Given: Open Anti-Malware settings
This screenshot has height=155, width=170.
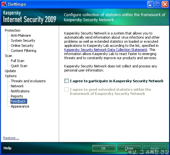Looking at the screenshot, I should click(x=21, y=35).
